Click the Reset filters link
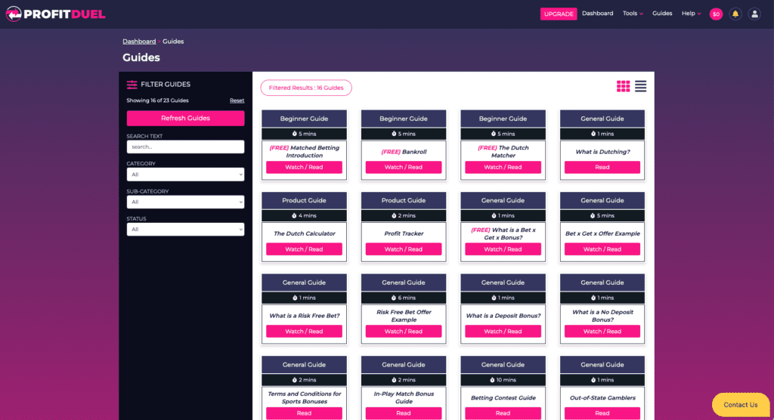Viewport: 774px width, 420px height. [x=237, y=100]
